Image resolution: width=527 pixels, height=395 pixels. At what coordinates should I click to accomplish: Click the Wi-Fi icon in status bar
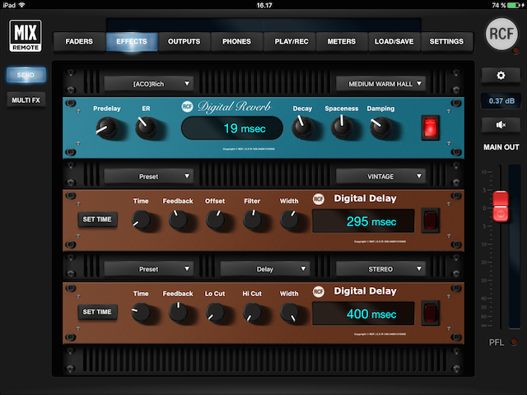22,5
